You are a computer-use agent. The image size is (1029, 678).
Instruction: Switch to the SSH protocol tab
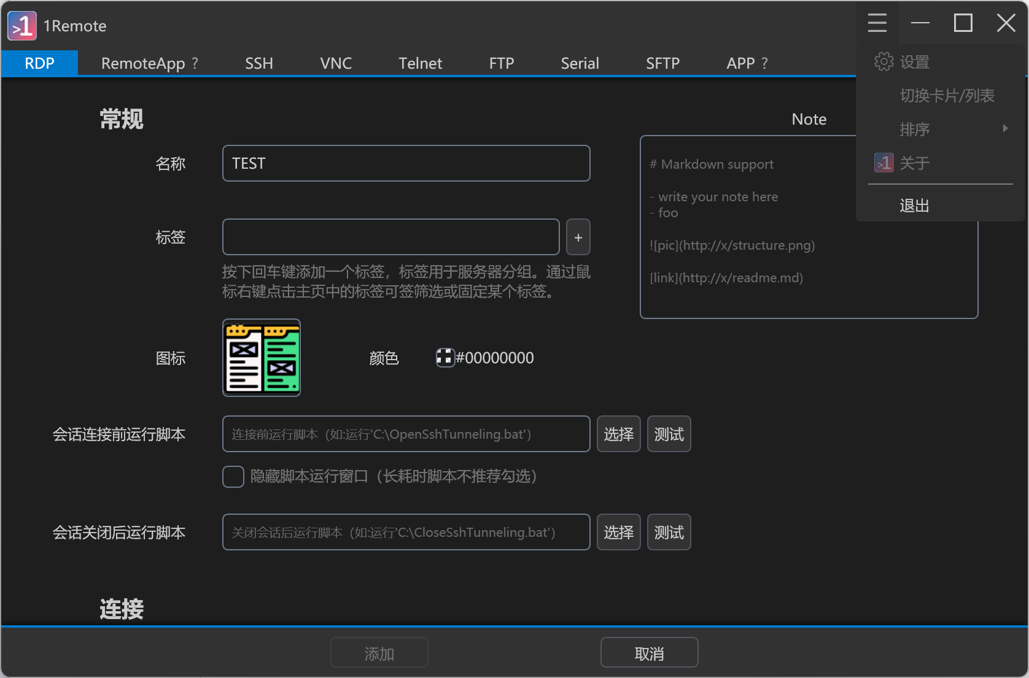click(259, 63)
